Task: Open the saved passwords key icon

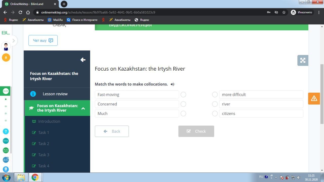Action: (x=269, y=12)
